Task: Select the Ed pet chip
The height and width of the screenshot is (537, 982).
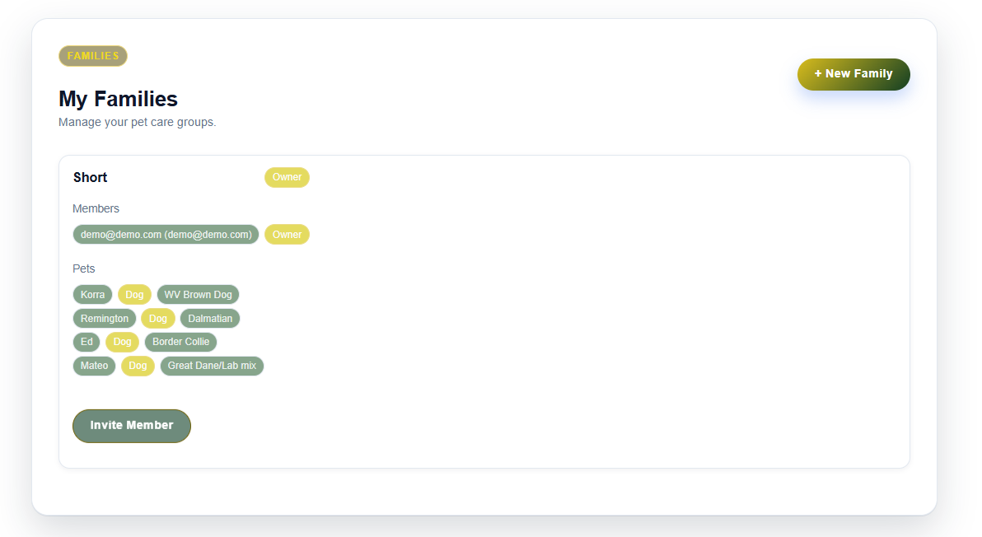Action: point(87,342)
